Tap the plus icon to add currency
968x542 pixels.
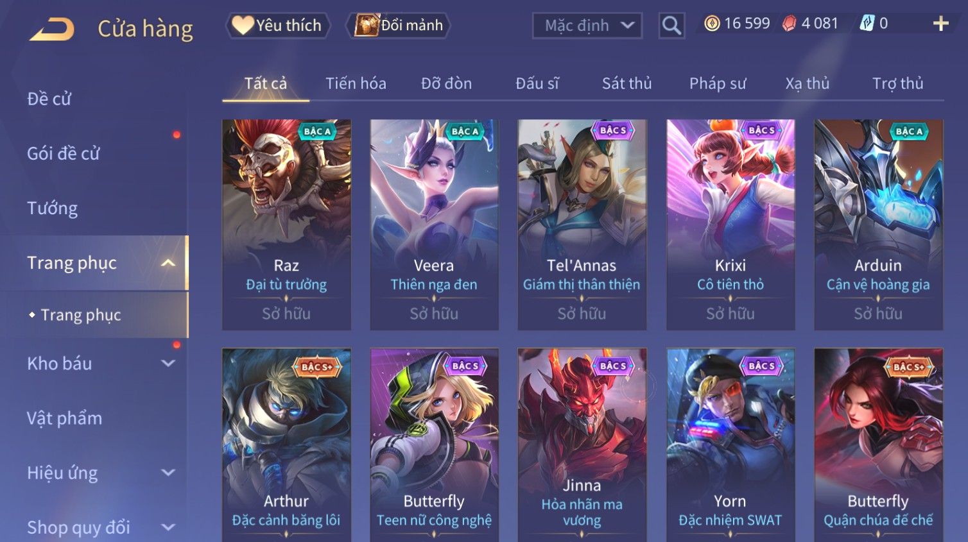point(940,24)
